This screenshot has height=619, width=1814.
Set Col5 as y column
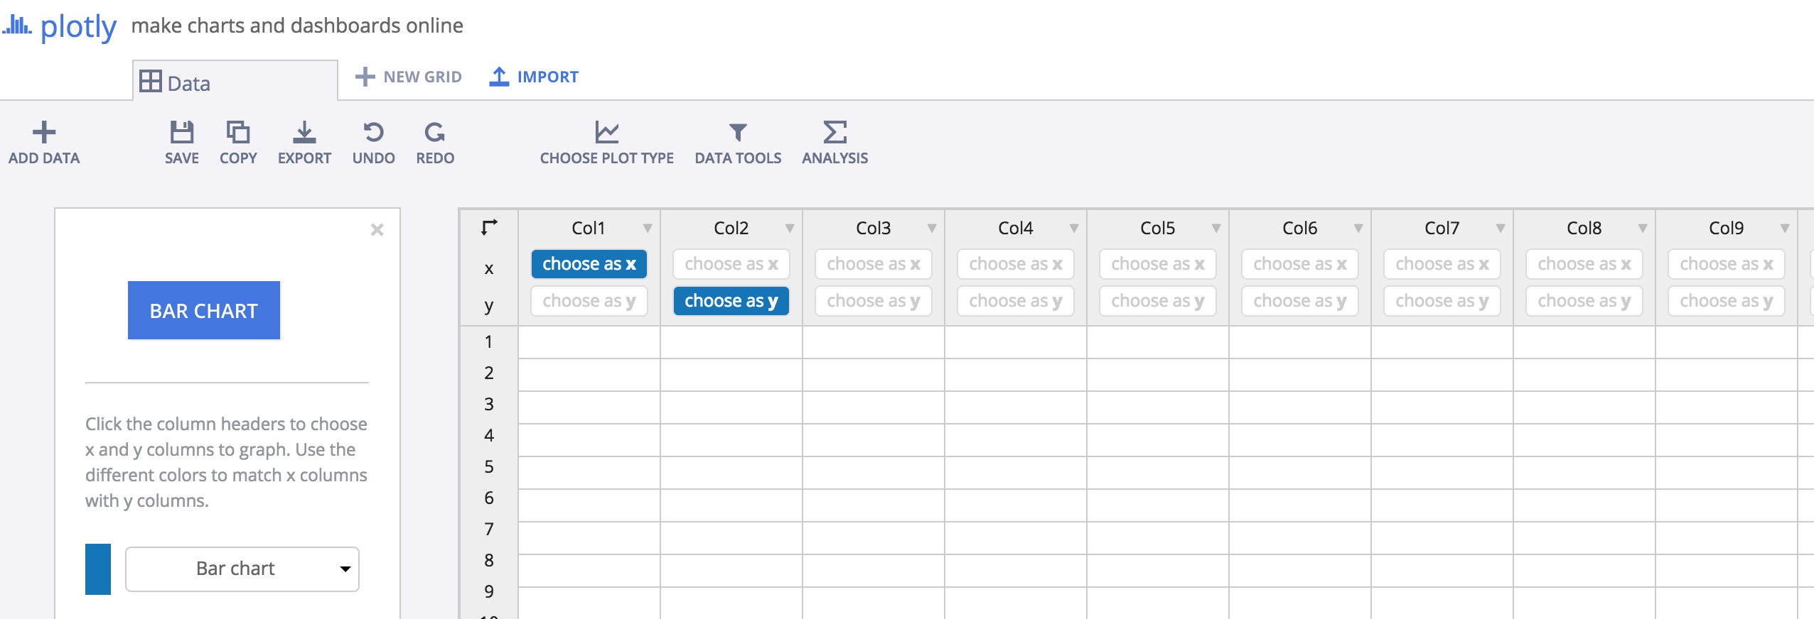(1158, 301)
